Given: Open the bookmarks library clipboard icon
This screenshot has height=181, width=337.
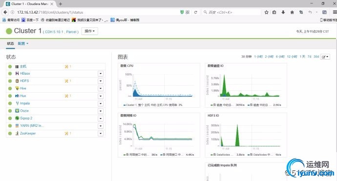Looking at the screenshot, I should tap(274, 12).
